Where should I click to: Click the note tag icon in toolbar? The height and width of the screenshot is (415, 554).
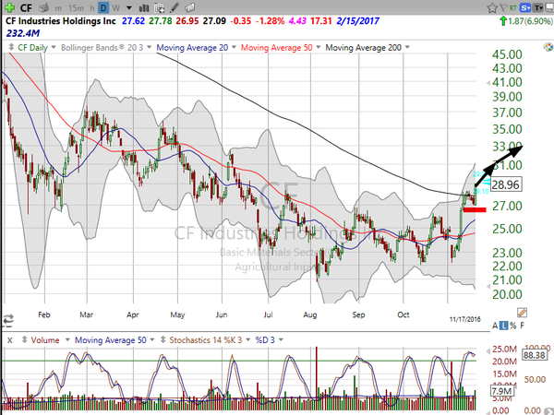pyautogui.click(x=189, y=7)
